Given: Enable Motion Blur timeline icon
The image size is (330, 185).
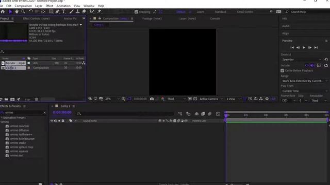Looking at the screenshot, I should click(x=210, y=114).
